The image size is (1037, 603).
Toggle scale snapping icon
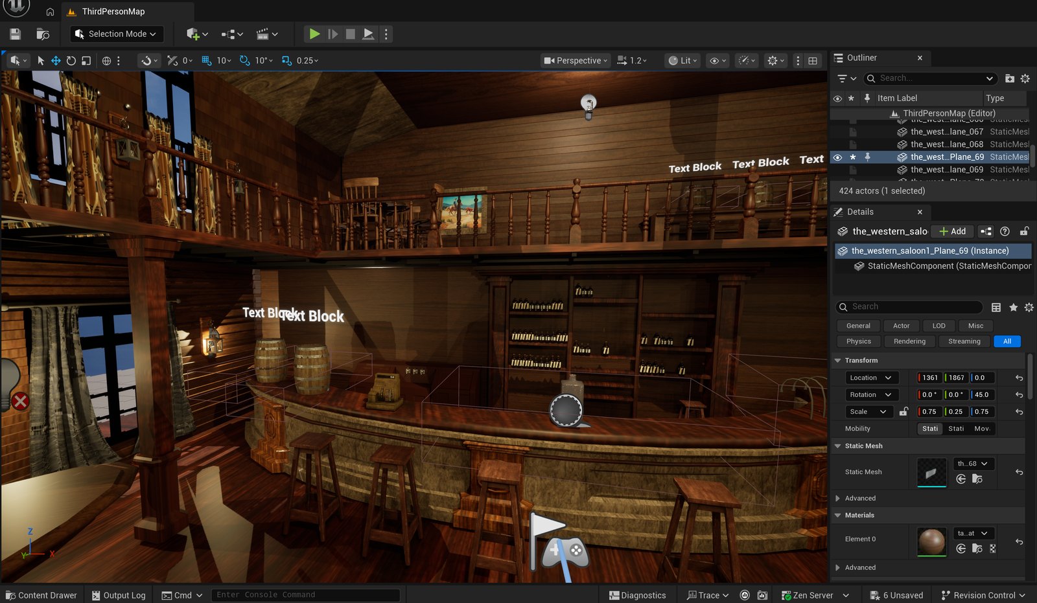286,60
